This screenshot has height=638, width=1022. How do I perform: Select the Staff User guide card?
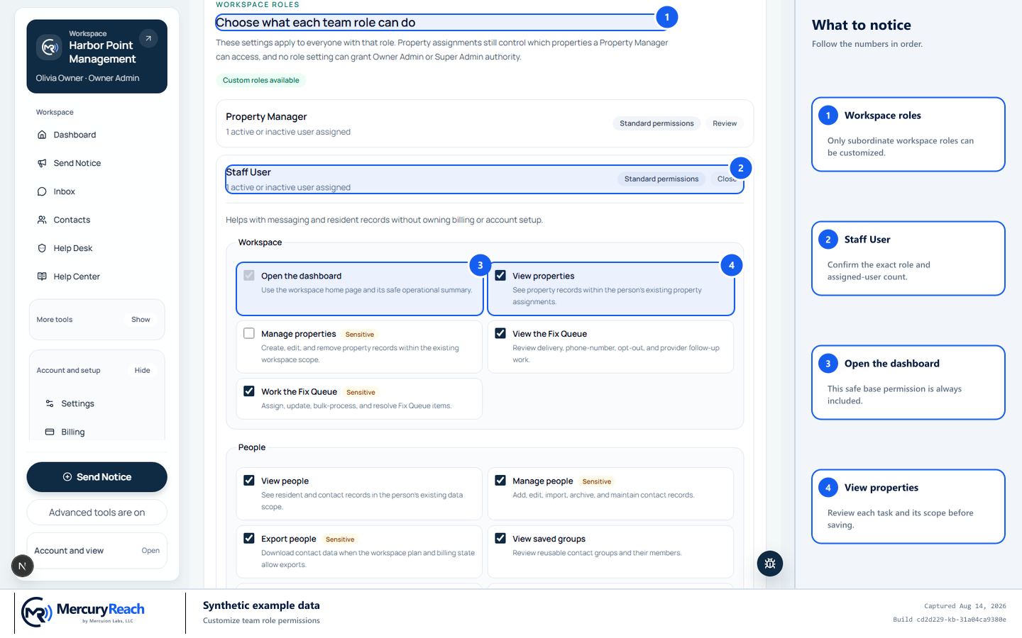tap(908, 258)
